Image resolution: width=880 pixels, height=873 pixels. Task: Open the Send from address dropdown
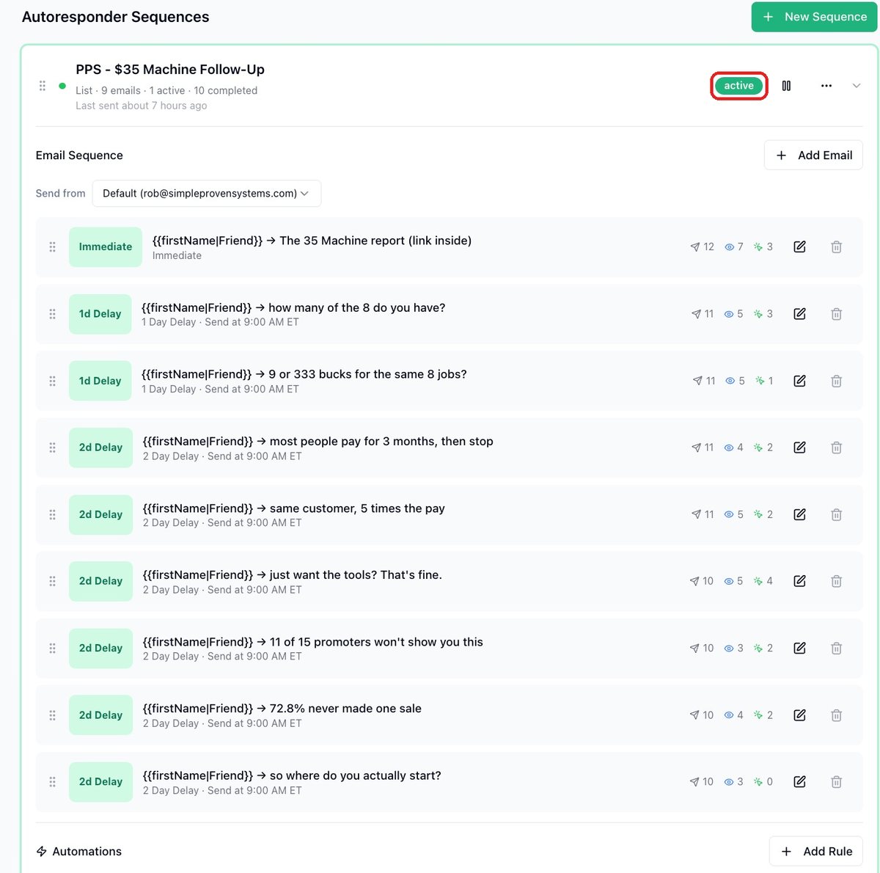click(207, 194)
